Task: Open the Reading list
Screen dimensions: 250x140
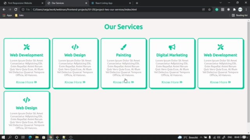Action: pos(239,16)
